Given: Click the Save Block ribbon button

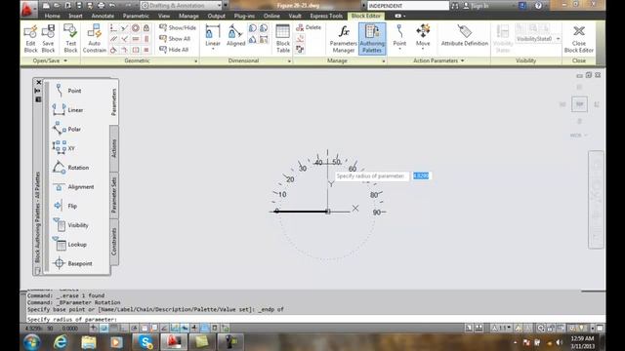Looking at the screenshot, I should [x=48, y=39].
